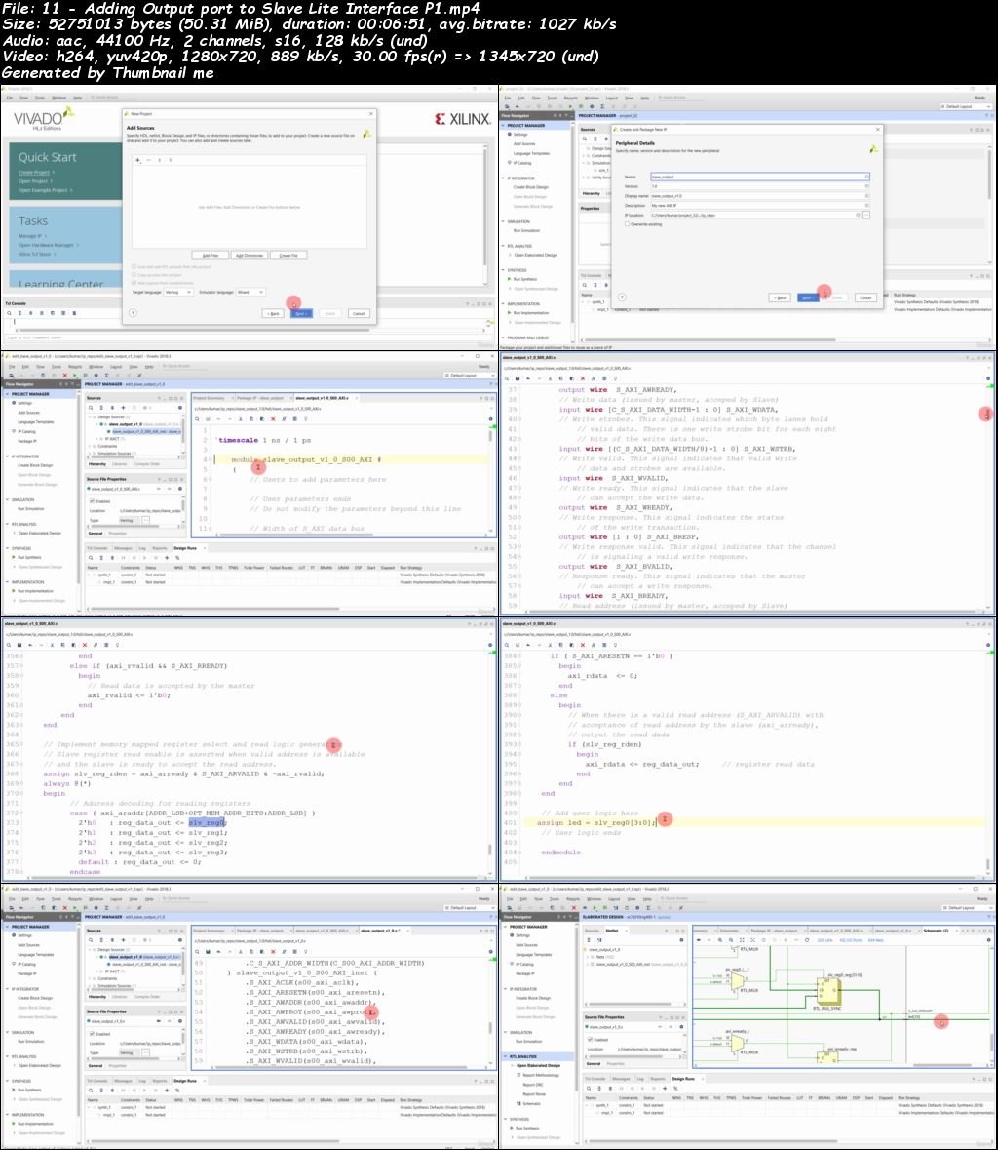This screenshot has height=1150, width=998.
Task: Open the Reports menu in the project_S2 window
Action: 571,98
